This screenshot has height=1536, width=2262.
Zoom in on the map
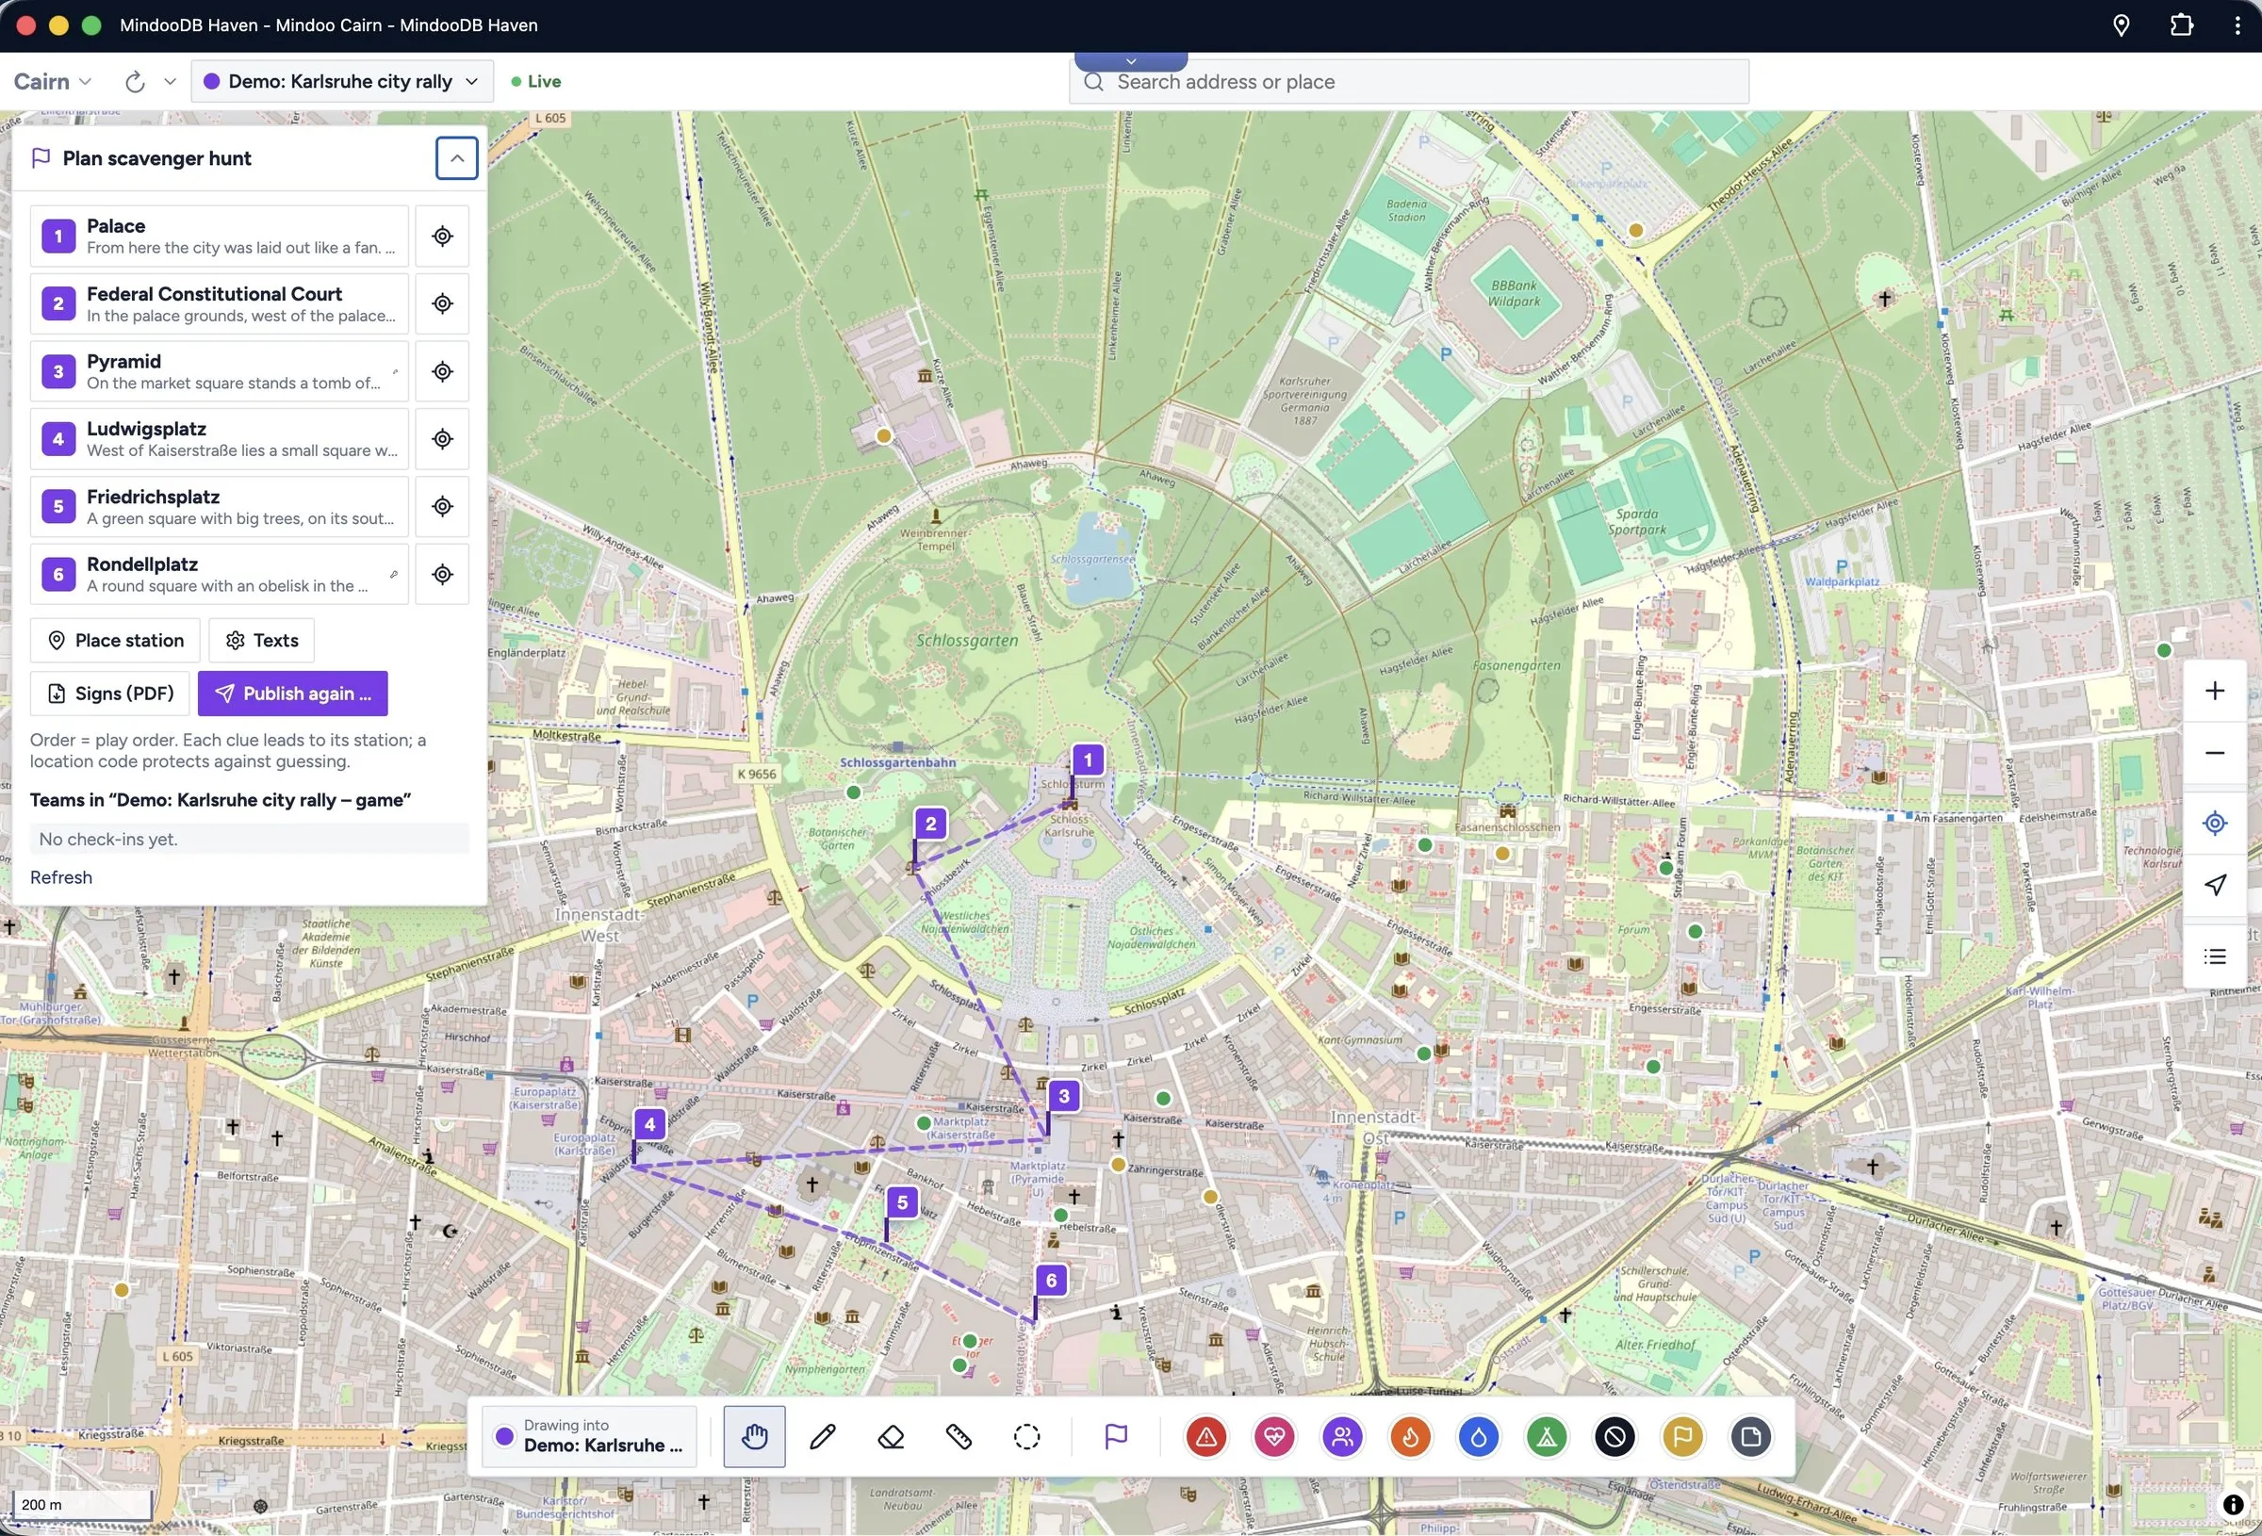tap(2215, 690)
